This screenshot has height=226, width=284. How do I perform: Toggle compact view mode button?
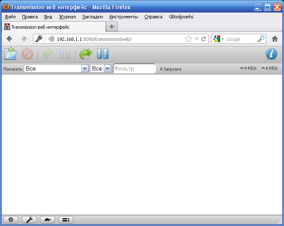tap(66, 220)
